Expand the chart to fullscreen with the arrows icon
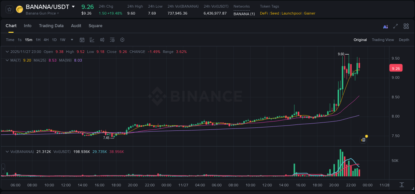 click(395, 26)
